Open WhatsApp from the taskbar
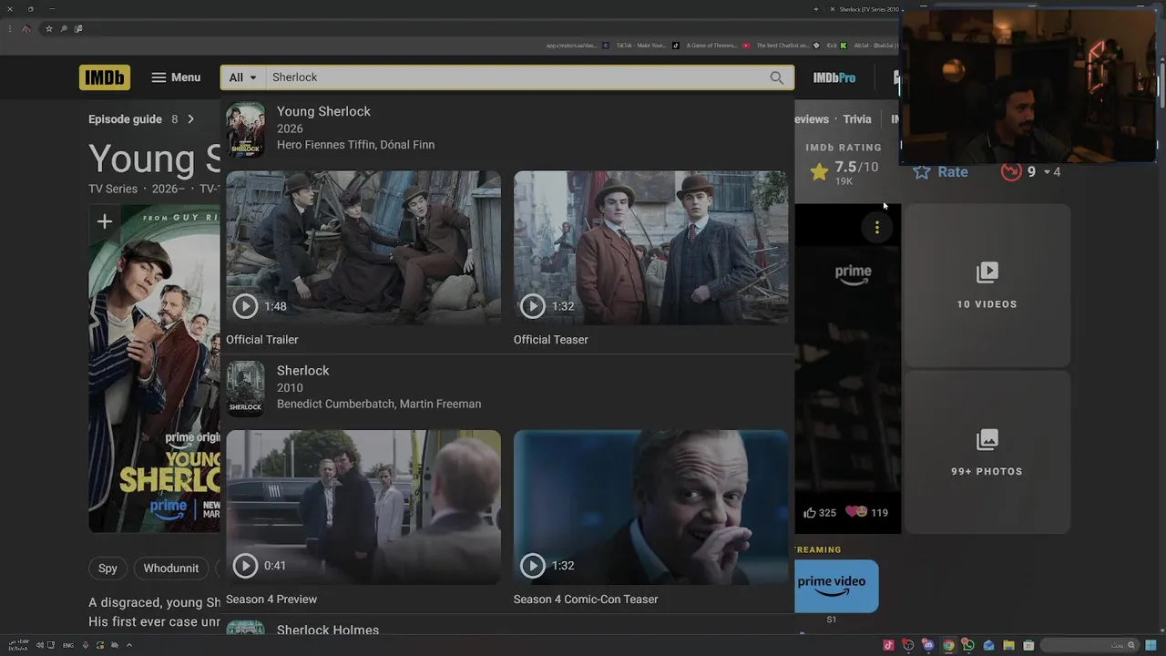The width and height of the screenshot is (1166, 656). coord(968,645)
